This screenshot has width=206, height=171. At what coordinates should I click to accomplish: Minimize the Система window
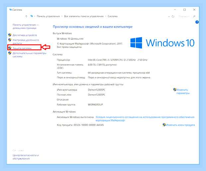pyautogui.click(x=175, y=10)
